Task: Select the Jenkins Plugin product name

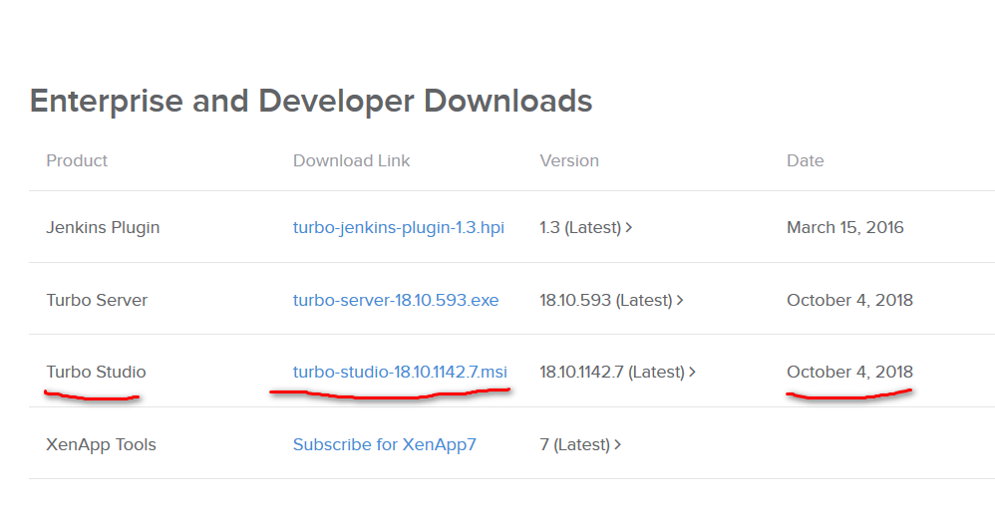Action: click(103, 227)
